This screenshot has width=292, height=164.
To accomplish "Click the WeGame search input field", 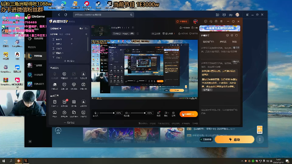I will tap(103, 15).
